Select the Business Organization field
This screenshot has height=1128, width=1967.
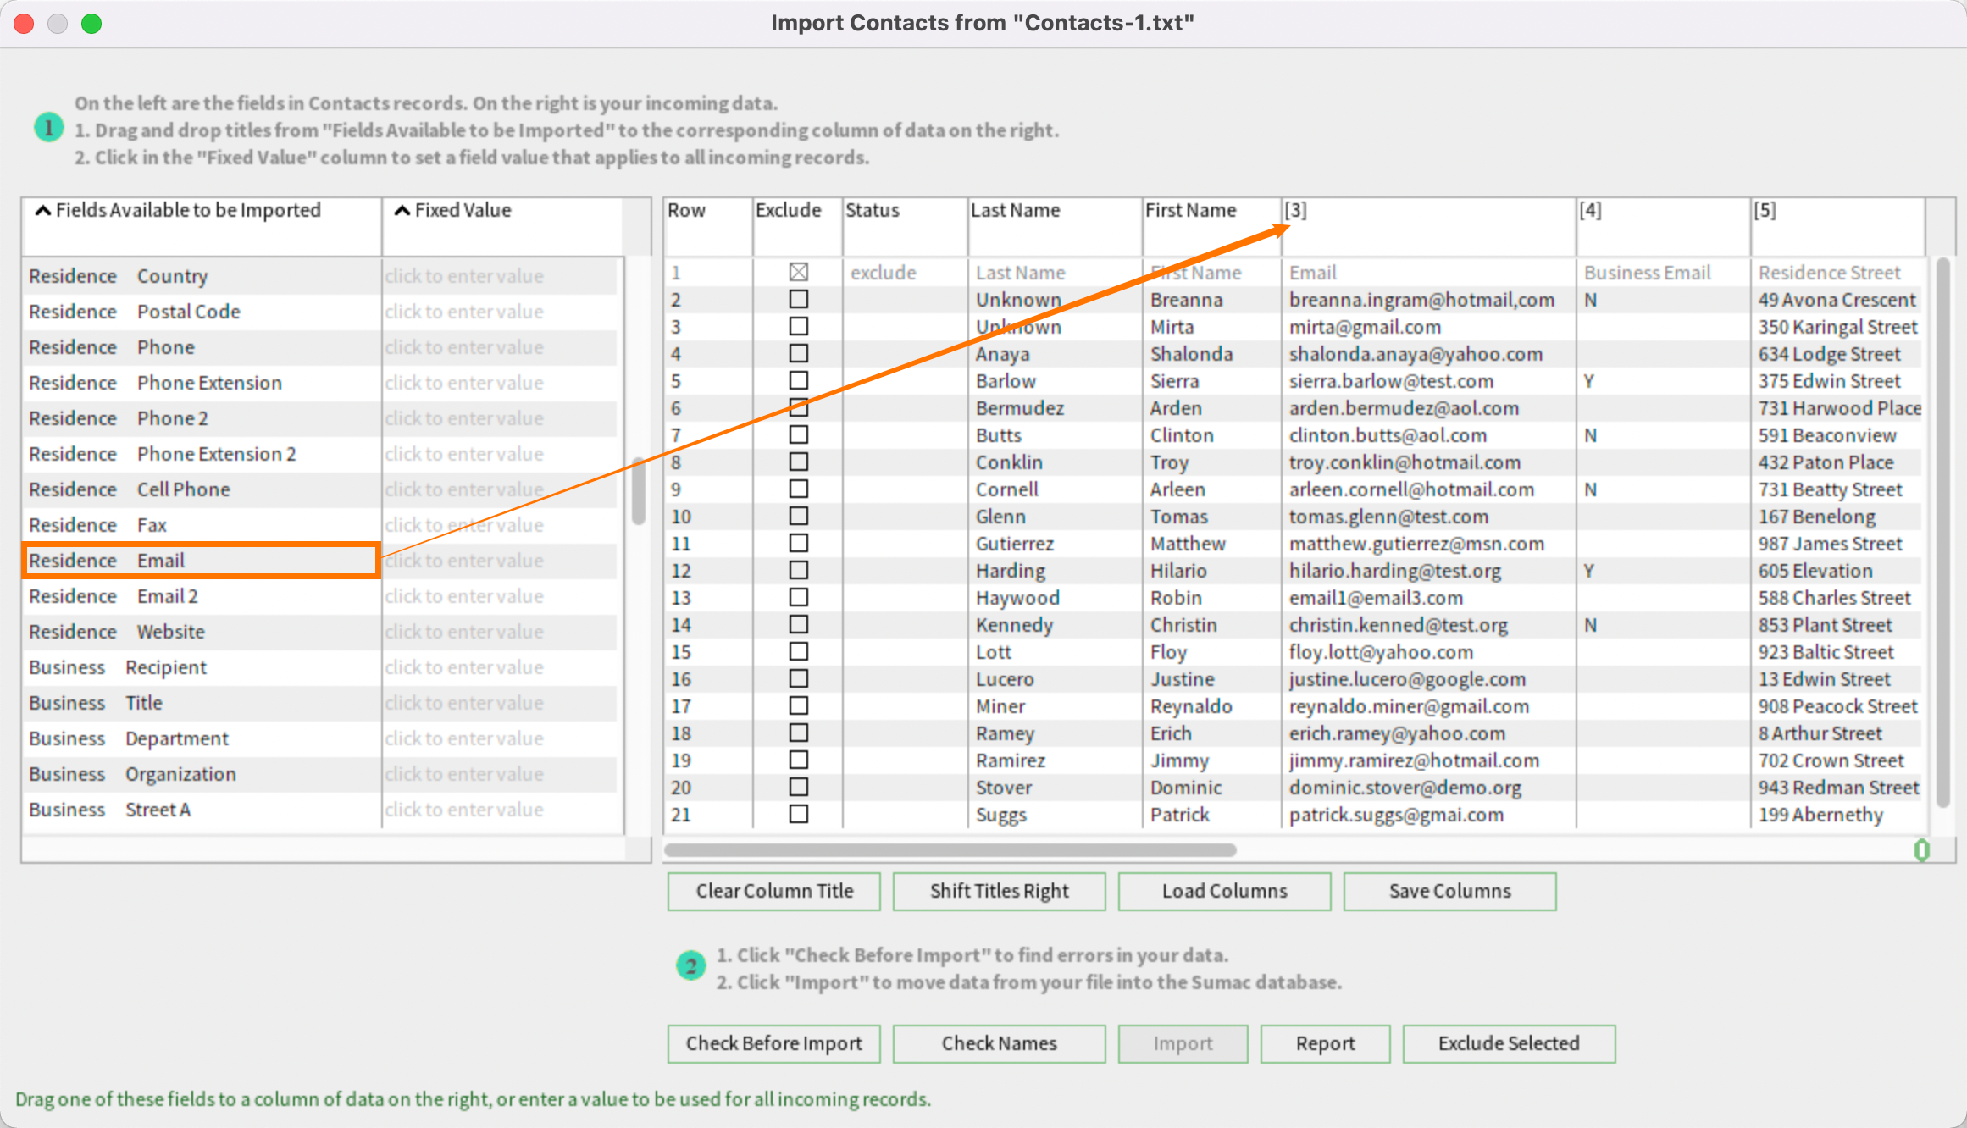202,774
